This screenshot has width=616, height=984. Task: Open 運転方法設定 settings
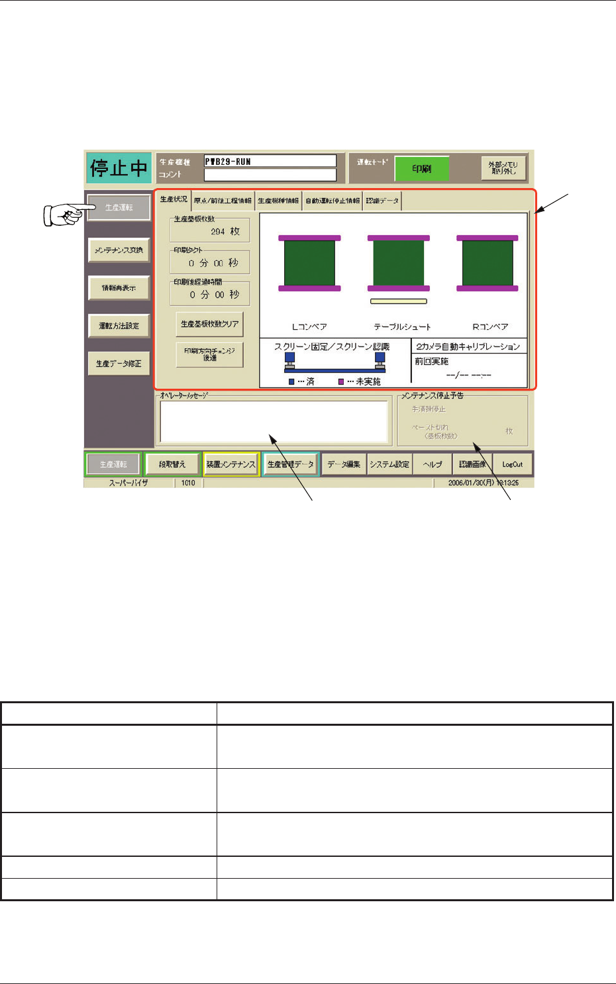click(x=119, y=326)
